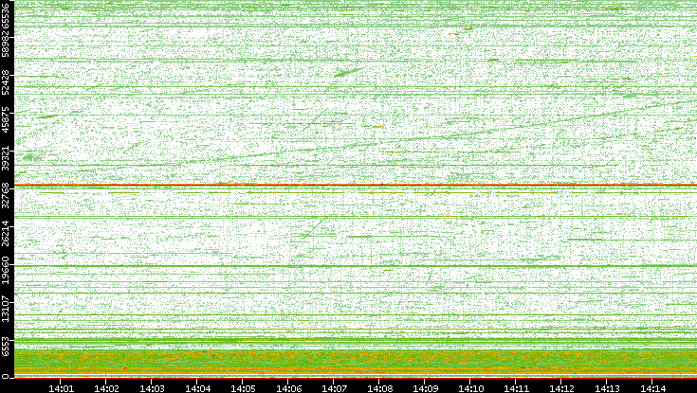Click the 14:09 time axis label
The width and height of the screenshot is (697, 393).
pyautogui.click(x=425, y=388)
